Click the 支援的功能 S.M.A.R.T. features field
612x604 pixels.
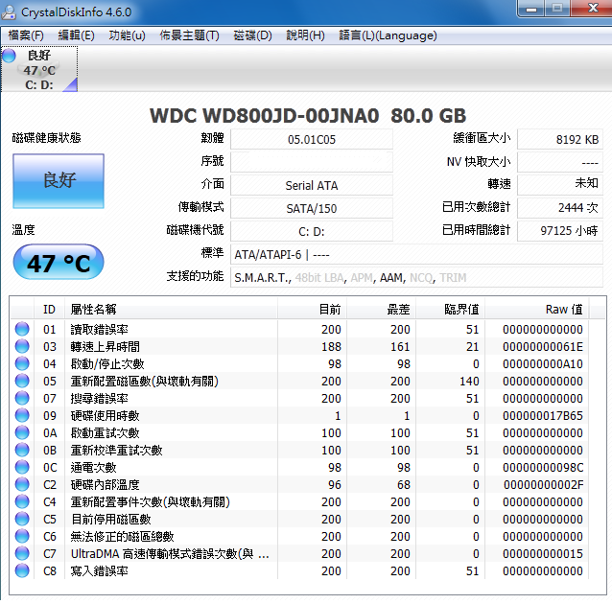click(x=416, y=277)
